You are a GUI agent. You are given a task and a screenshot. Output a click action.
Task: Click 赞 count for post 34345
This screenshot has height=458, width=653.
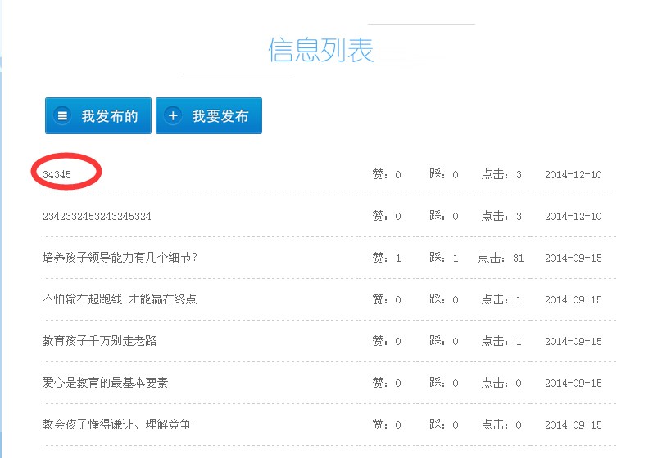point(387,174)
